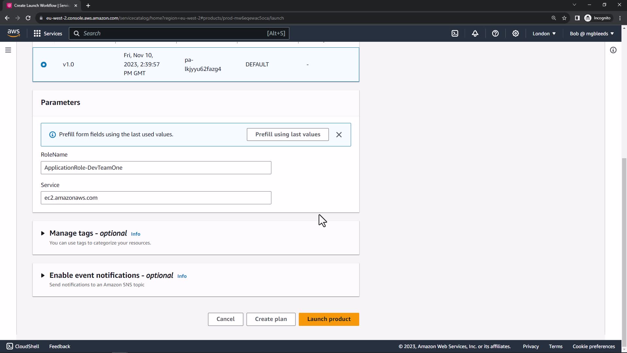Click the Launch product button
This screenshot has width=627, height=353.
coord(329,319)
